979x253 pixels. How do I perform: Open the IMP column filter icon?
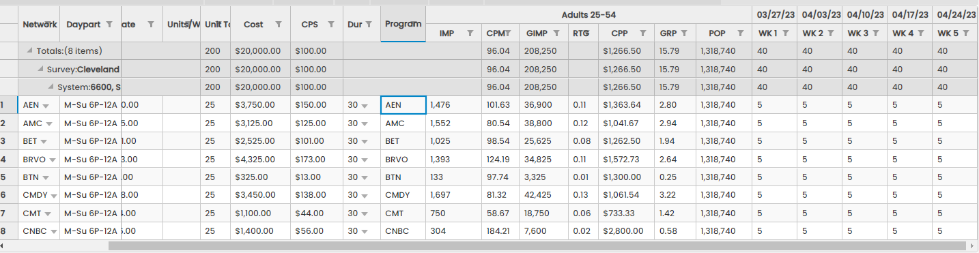(x=470, y=33)
